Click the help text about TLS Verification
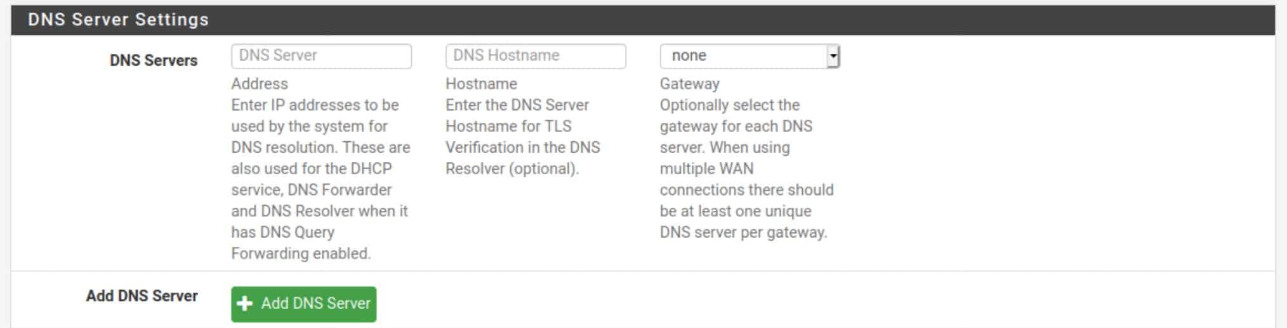Image resolution: width=1287 pixels, height=328 pixels. coord(523,137)
